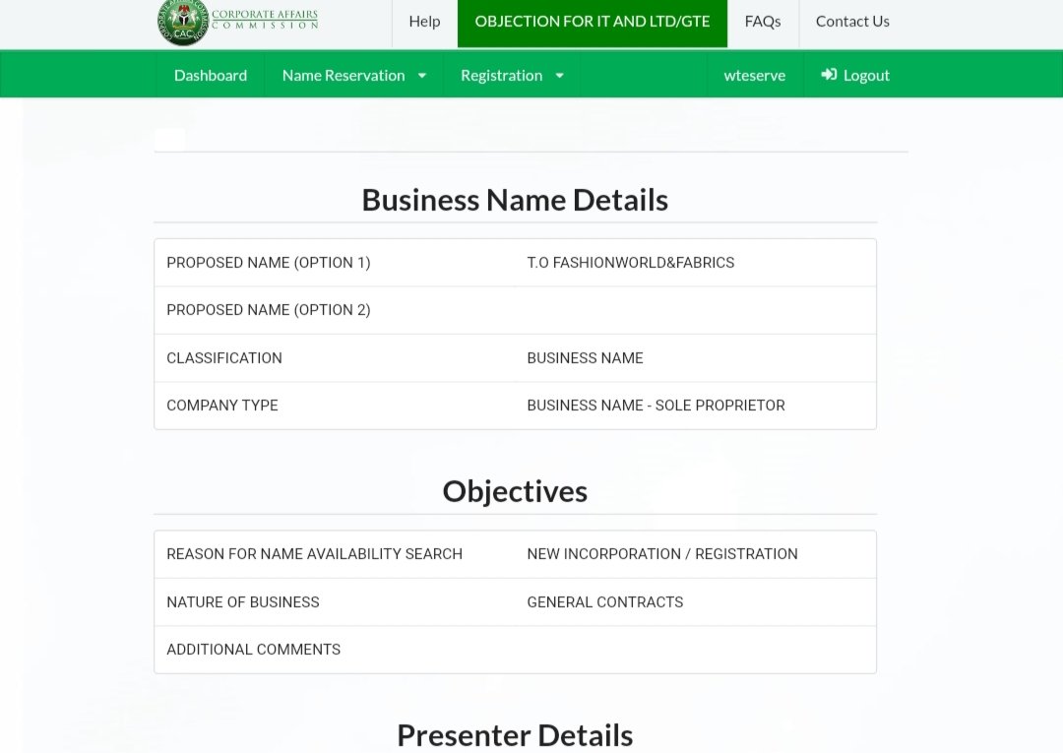Select the CLASSIFICATION label
The image size is (1063, 753).
[x=224, y=358]
